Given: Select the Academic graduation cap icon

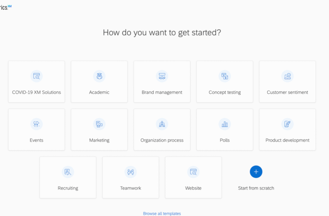Looking at the screenshot, I should point(99,76).
